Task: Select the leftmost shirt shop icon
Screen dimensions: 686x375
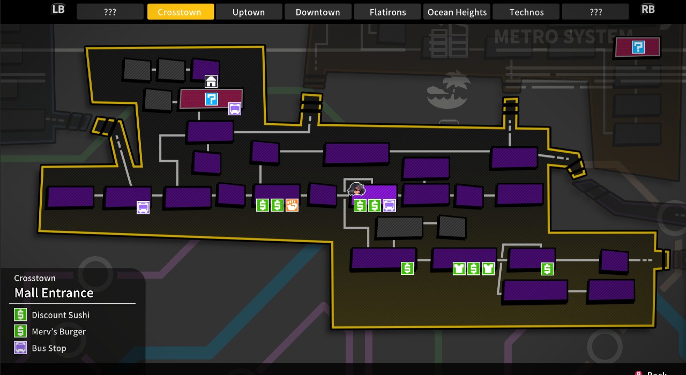Action: pos(459,268)
